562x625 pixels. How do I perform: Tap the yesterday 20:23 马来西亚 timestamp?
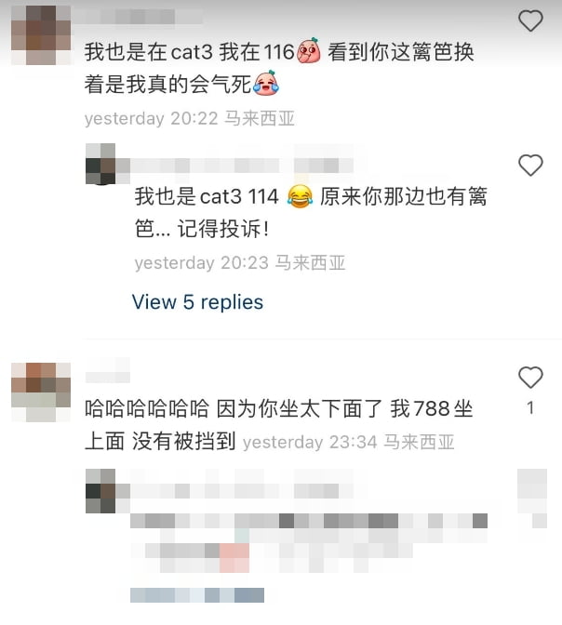tap(240, 262)
